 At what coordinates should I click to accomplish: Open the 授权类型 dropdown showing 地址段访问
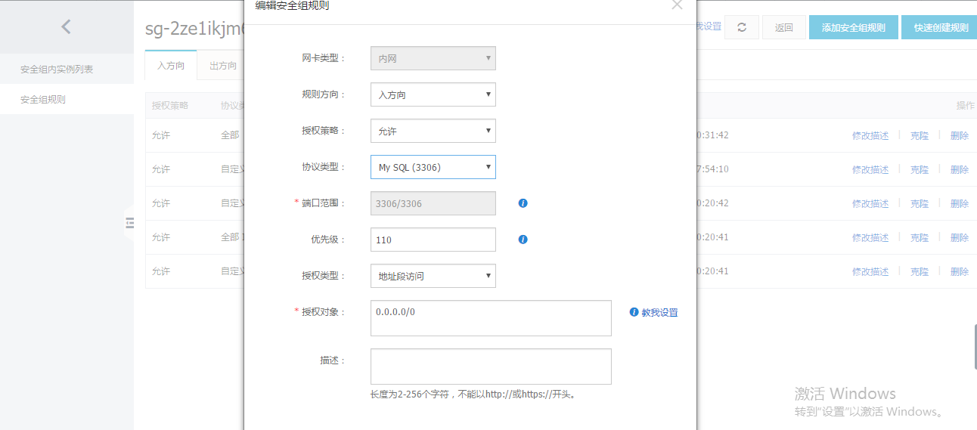(x=433, y=276)
